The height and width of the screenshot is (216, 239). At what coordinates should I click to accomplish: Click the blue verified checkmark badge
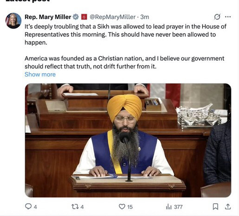(x=76, y=17)
